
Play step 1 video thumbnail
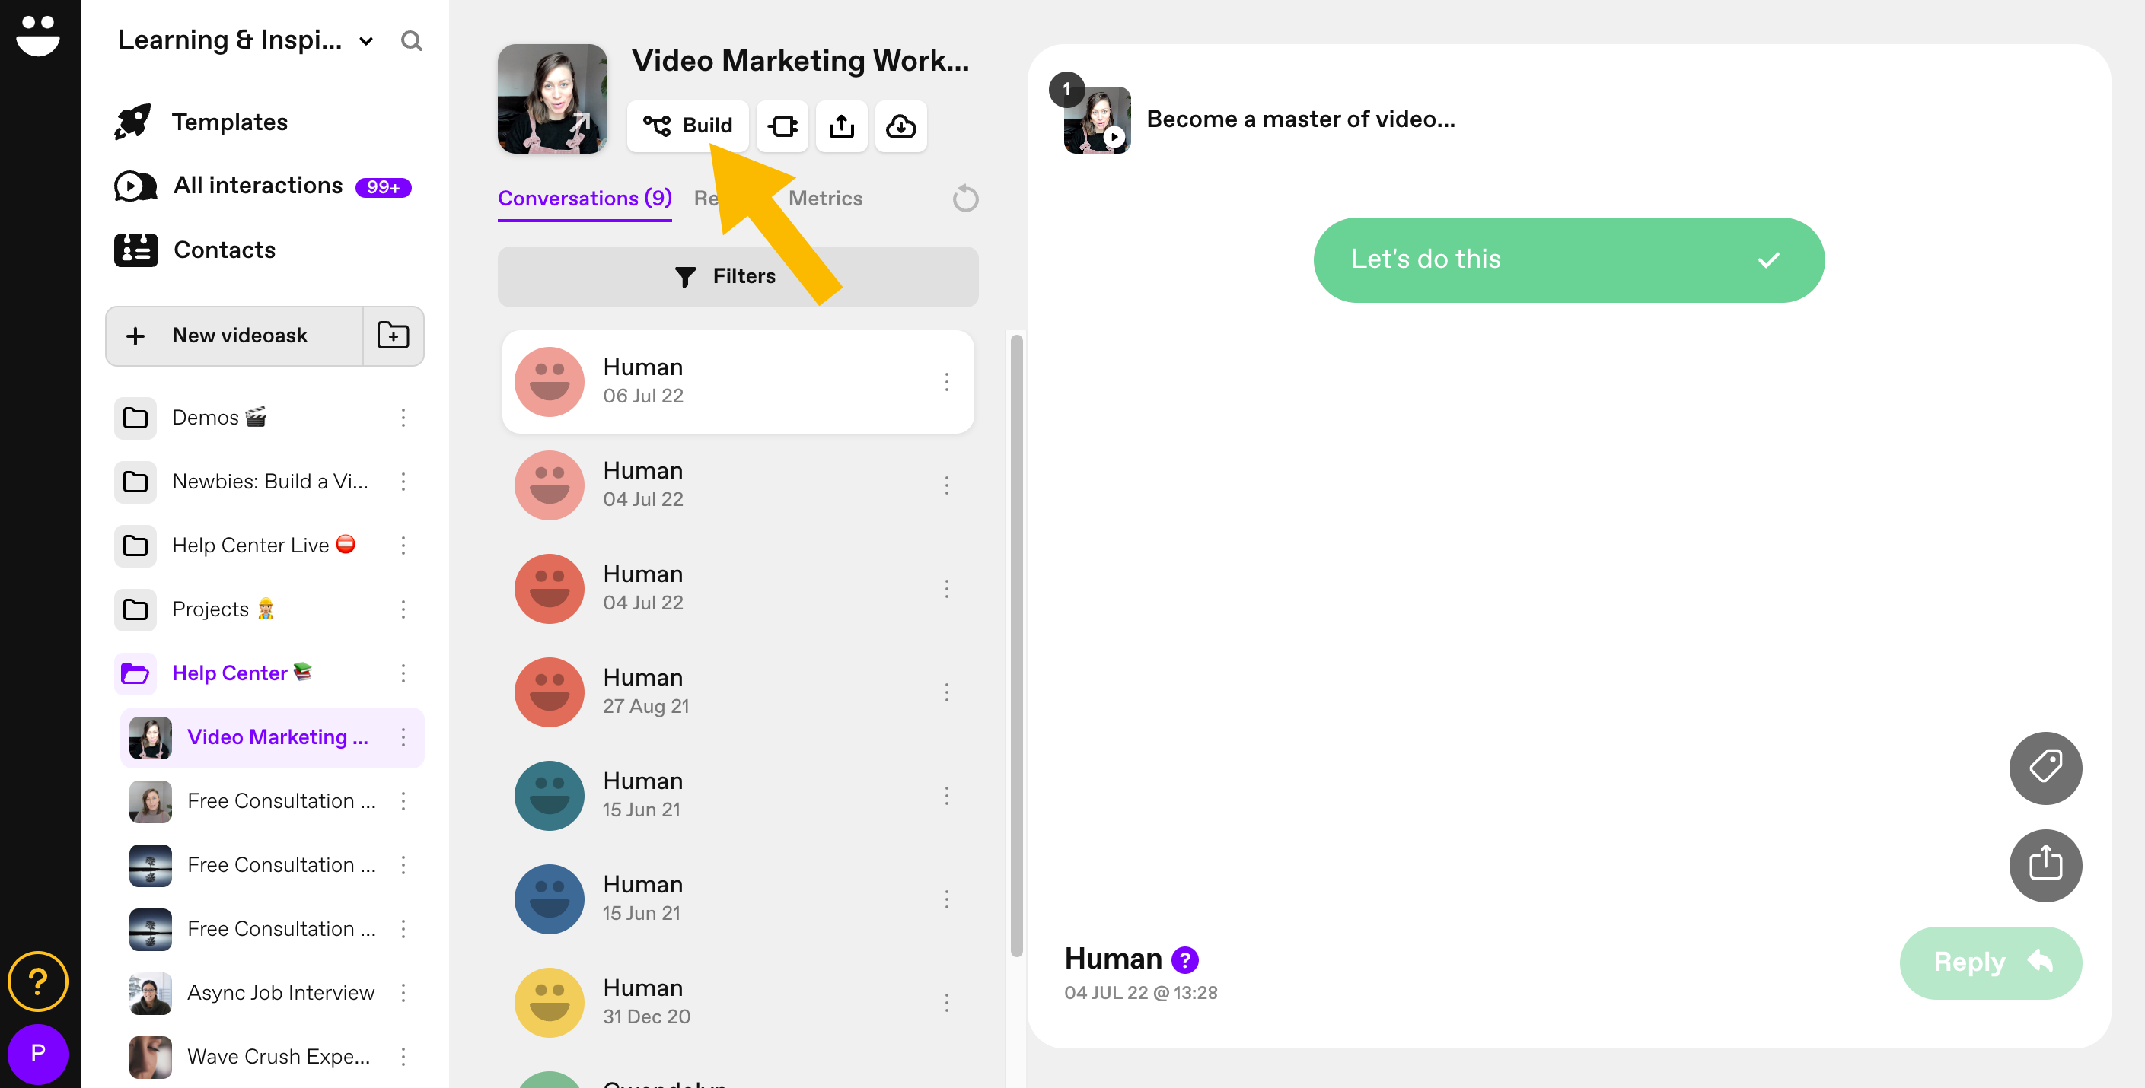1098,121
